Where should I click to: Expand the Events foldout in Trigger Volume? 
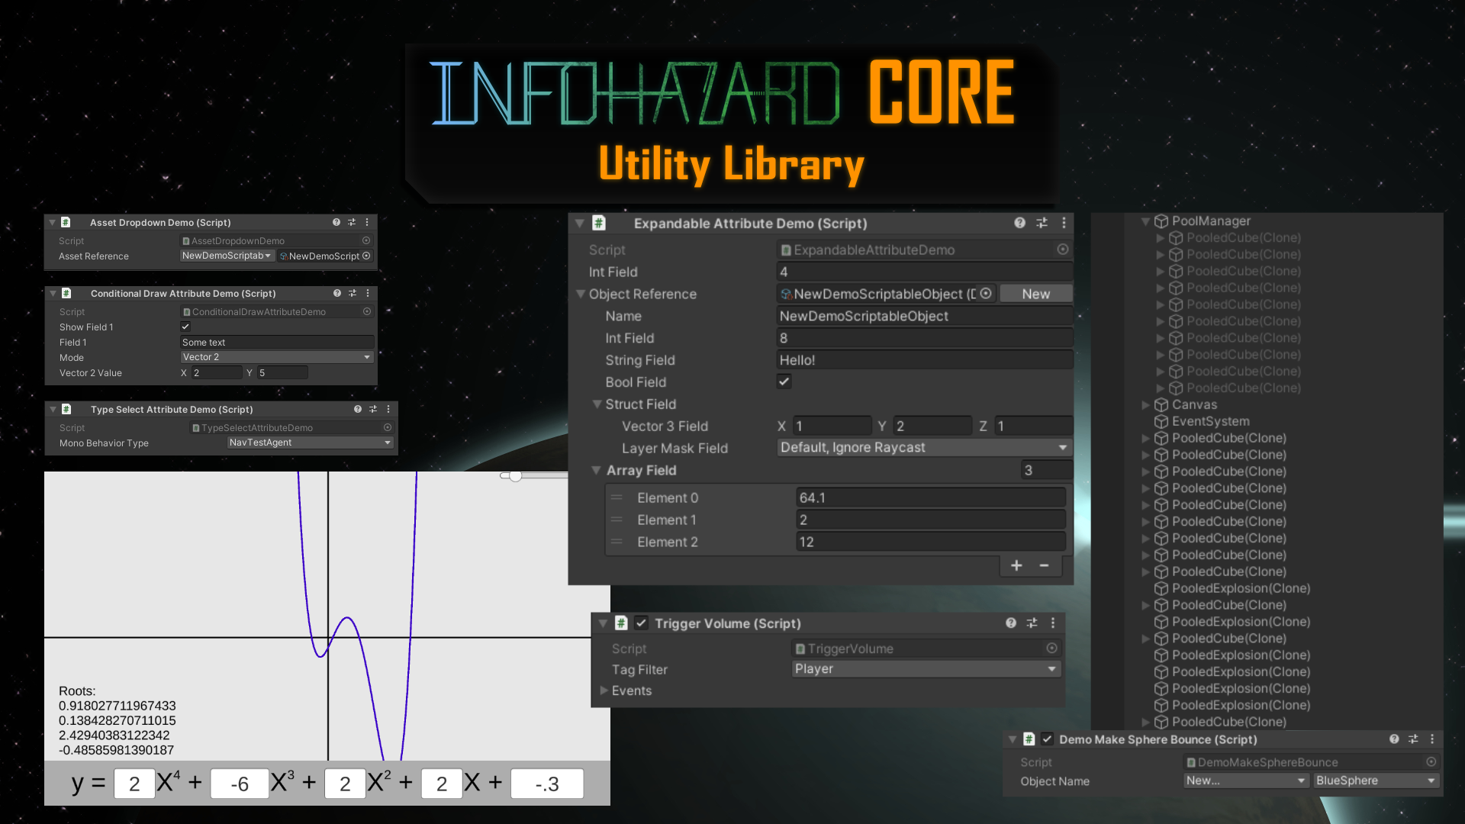pos(604,690)
